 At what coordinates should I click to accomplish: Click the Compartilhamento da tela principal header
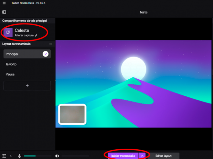pos(25,21)
